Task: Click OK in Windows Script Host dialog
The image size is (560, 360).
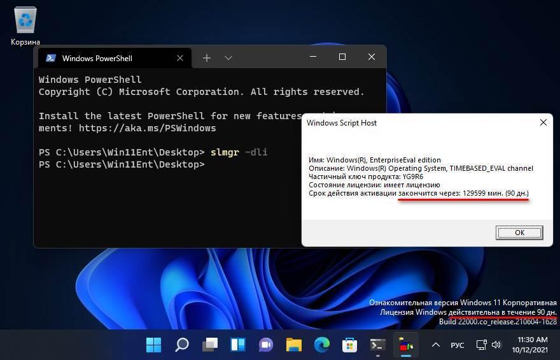Action: 519,233
